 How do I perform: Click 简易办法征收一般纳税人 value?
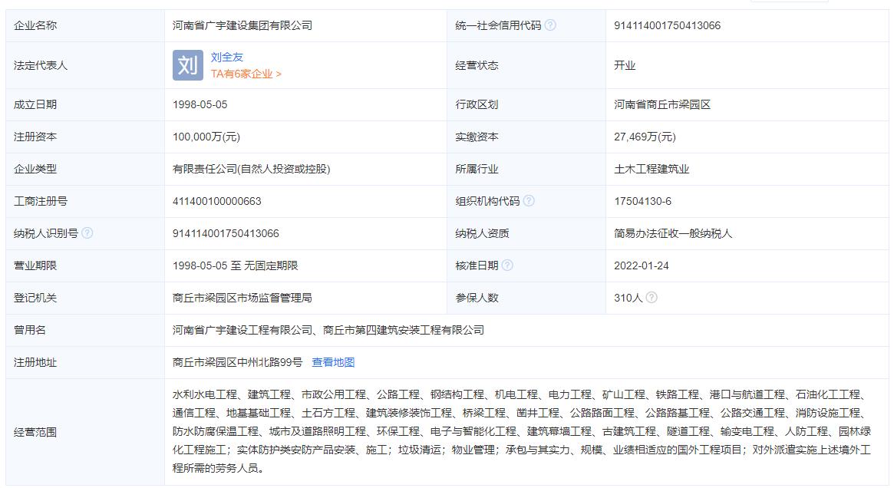pyautogui.click(x=673, y=233)
